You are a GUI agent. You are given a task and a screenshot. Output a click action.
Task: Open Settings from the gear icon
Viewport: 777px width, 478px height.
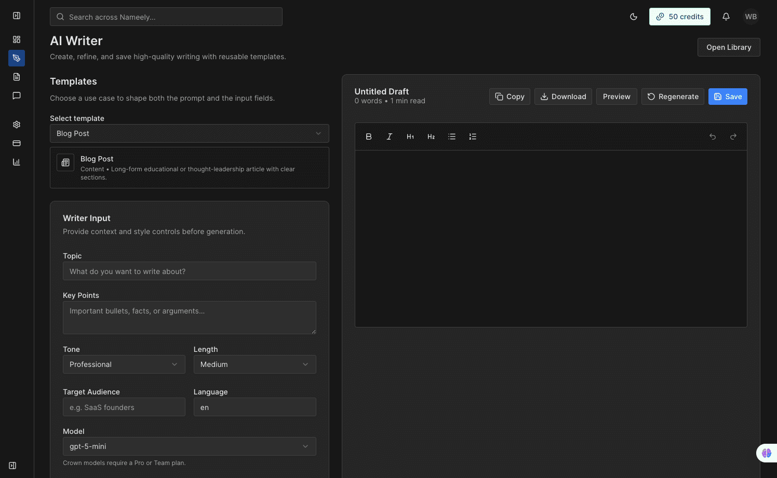coord(17,125)
